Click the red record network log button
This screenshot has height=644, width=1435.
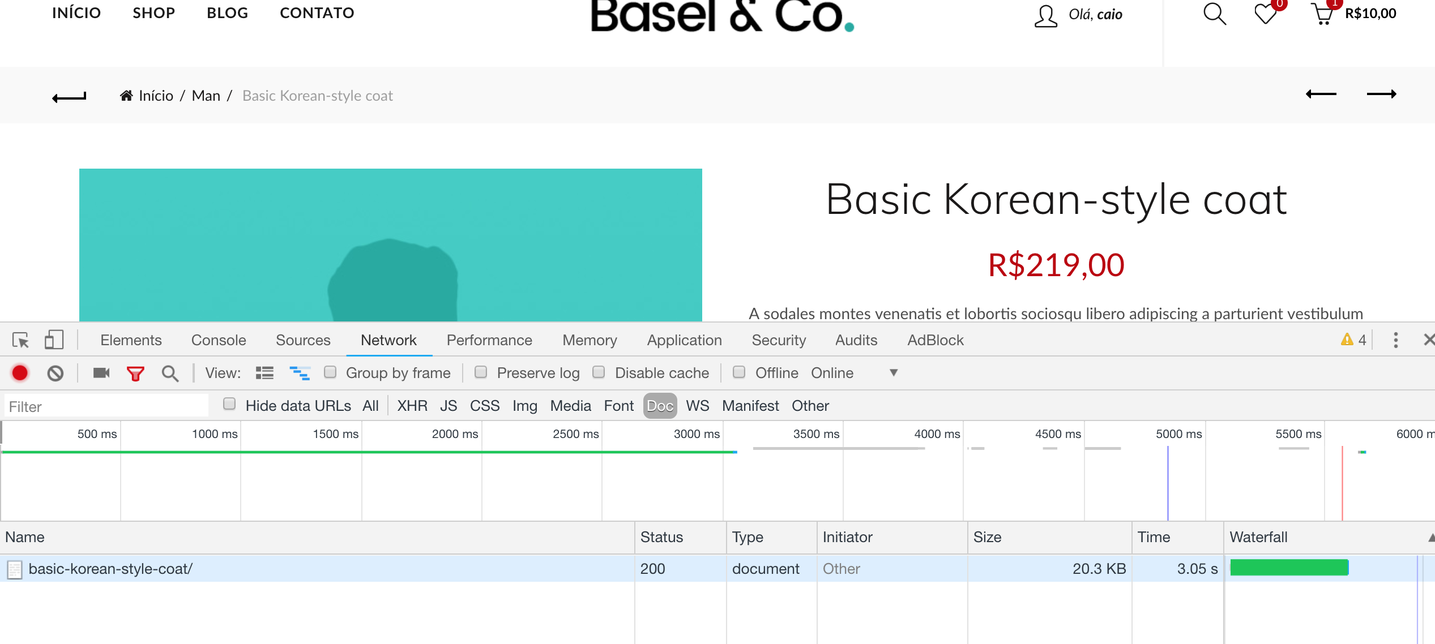click(20, 373)
